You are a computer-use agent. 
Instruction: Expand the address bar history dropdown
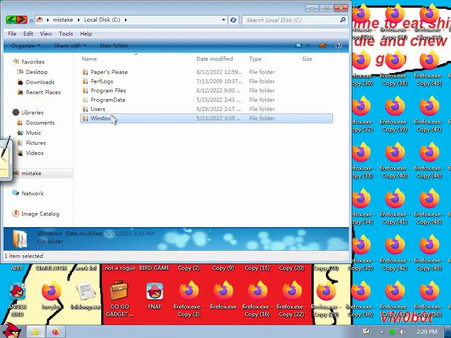tap(223, 20)
